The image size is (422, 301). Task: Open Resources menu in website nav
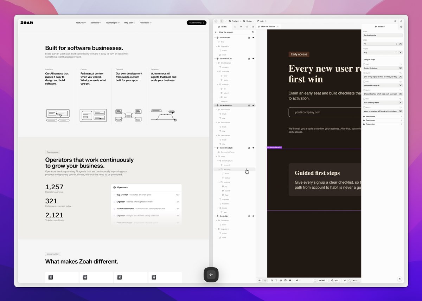[146, 23]
